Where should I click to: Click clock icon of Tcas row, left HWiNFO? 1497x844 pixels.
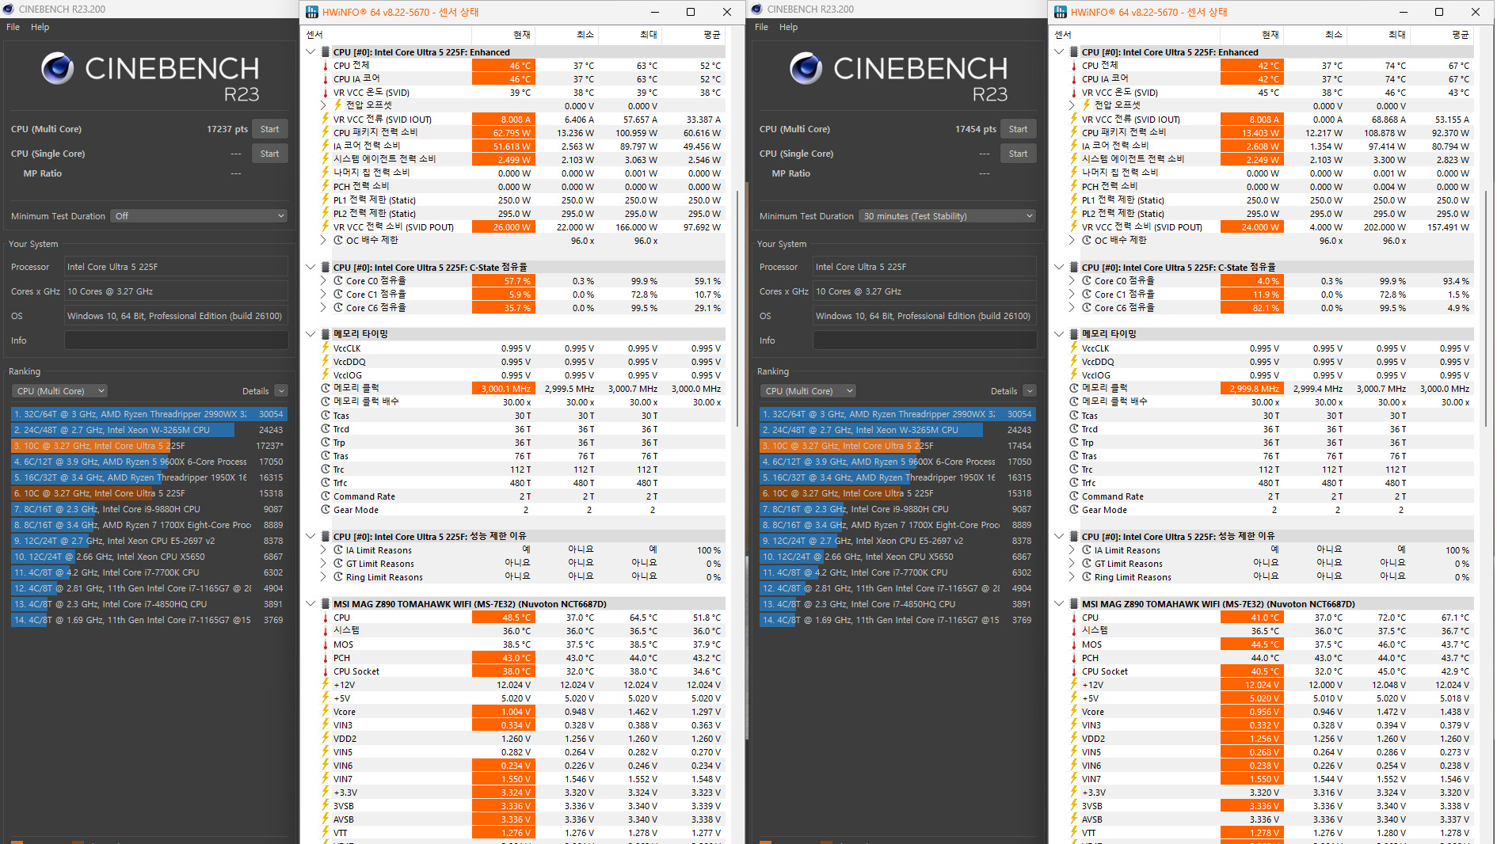[x=326, y=416]
